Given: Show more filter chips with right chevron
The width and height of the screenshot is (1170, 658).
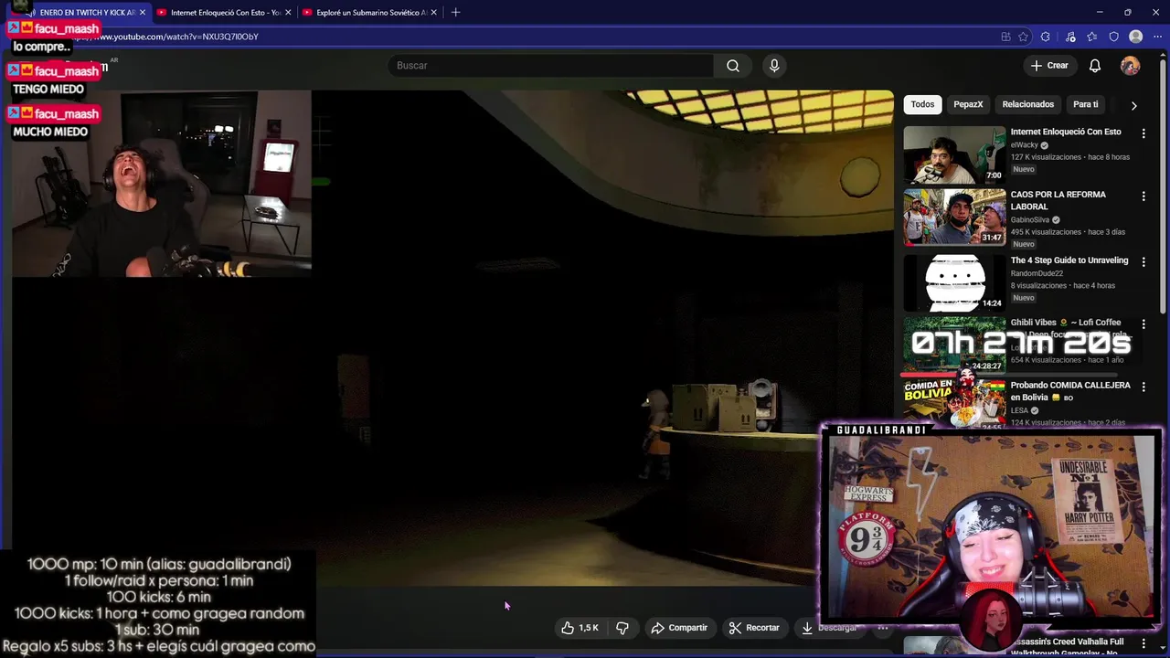Looking at the screenshot, I should tap(1133, 105).
